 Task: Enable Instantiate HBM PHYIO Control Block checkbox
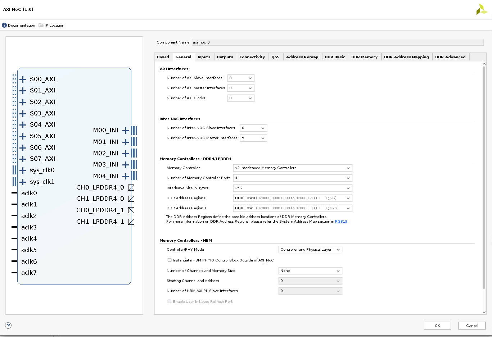coord(170,260)
